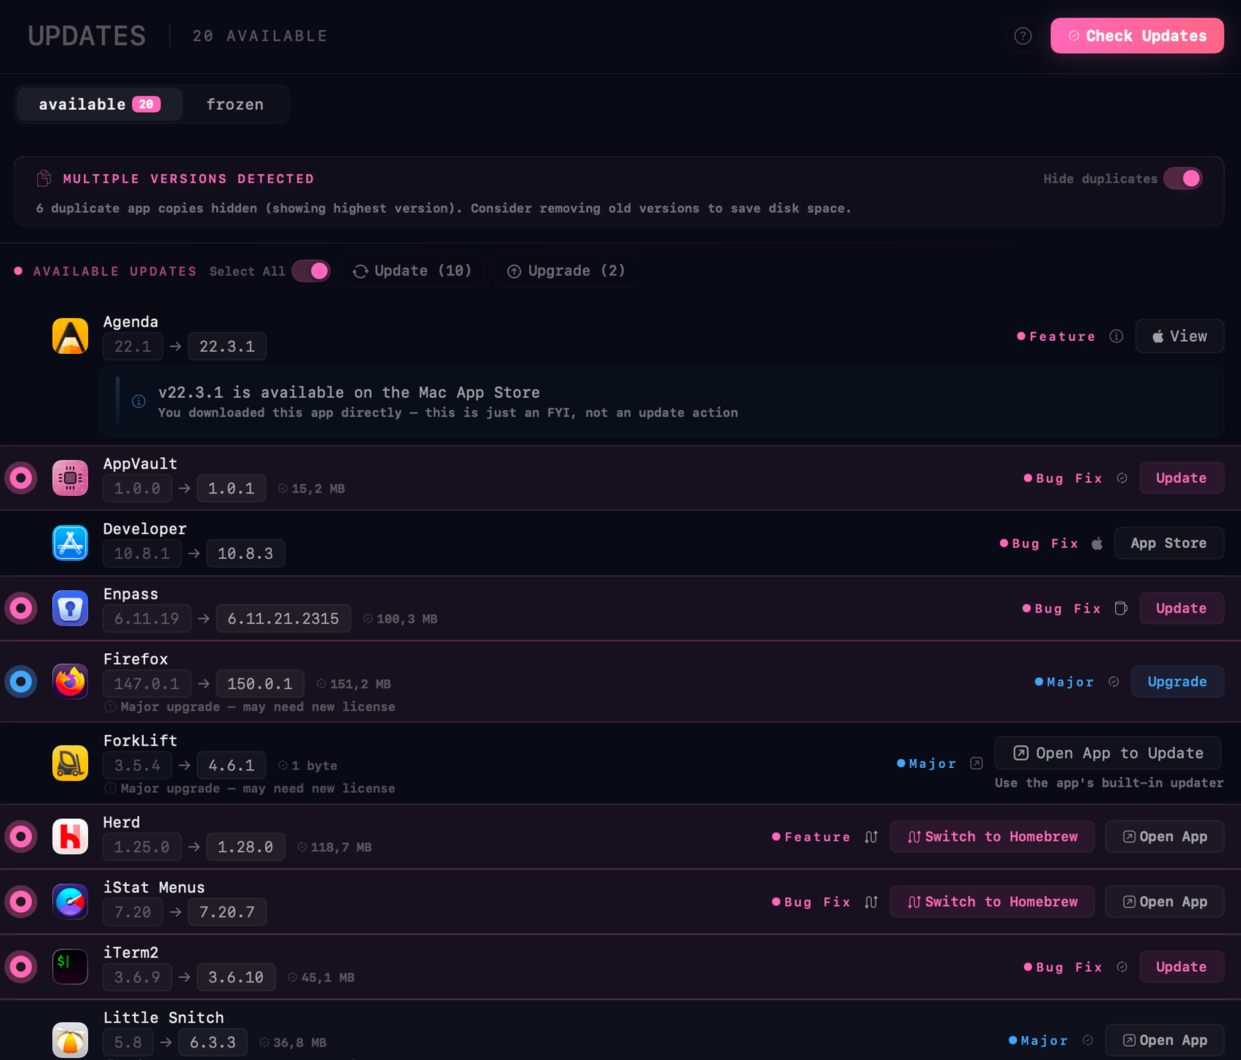This screenshot has width=1241, height=1060.
Task: Click Open App button for Herd
Action: coord(1165,836)
